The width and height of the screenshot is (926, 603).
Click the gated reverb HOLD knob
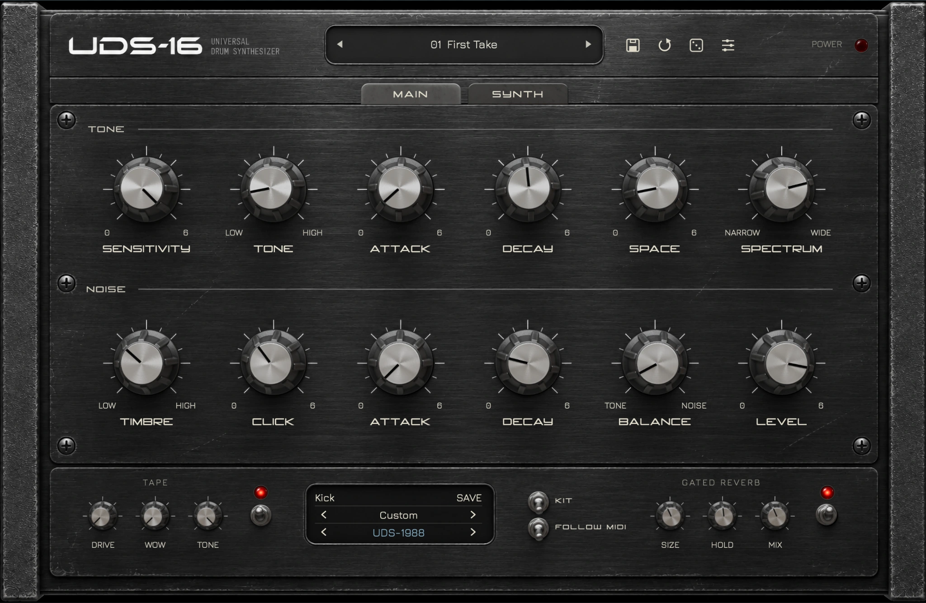click(x=722, y=516)
